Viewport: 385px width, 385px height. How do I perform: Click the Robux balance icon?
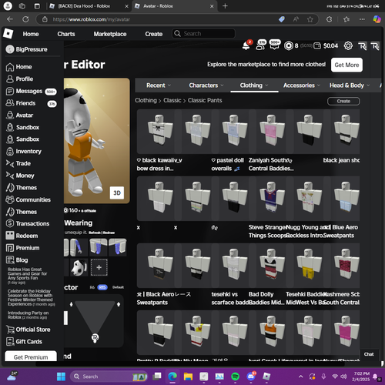pos(289,45)
